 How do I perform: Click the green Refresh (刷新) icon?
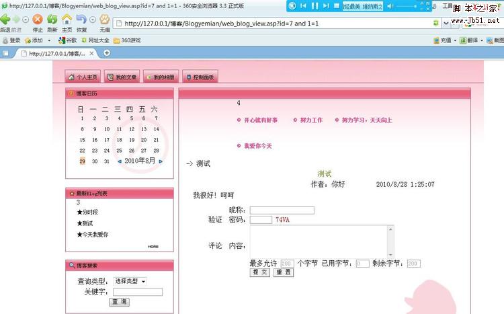[52, 19]
